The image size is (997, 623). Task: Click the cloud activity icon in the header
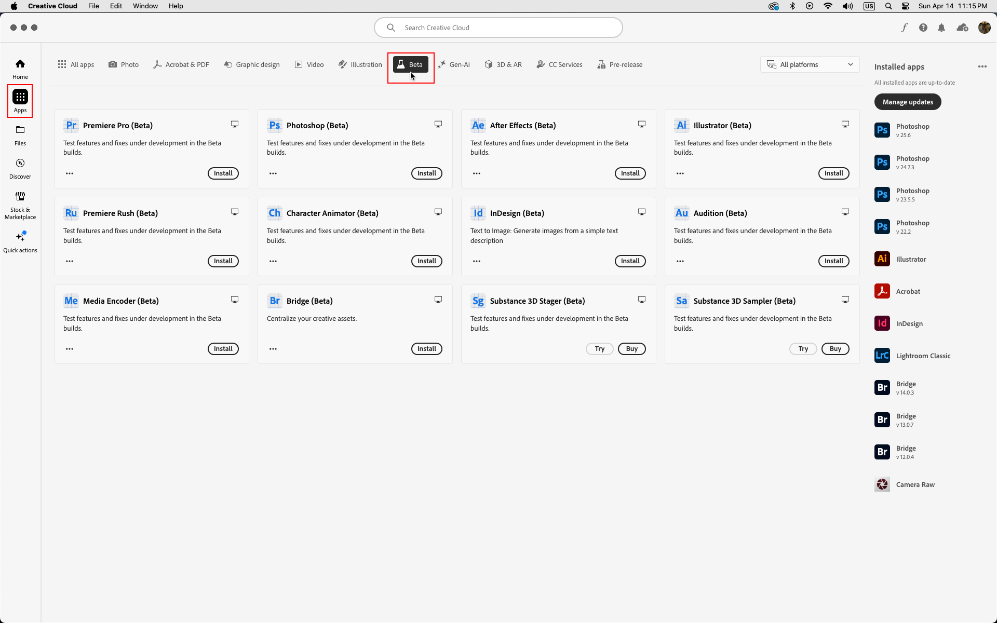(x=962, y=28)
